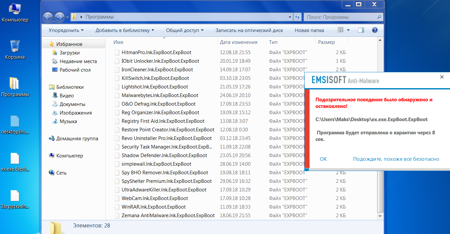
Task: Select Компьютер in navigation pane
Action: coord(70,156)
